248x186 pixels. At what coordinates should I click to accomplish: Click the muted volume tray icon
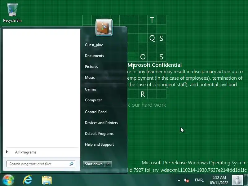pos(187,180)
